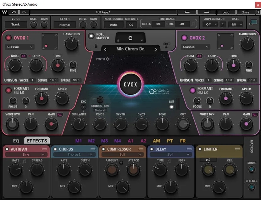Click the OVox 1 XY pad

pos(50,41)
